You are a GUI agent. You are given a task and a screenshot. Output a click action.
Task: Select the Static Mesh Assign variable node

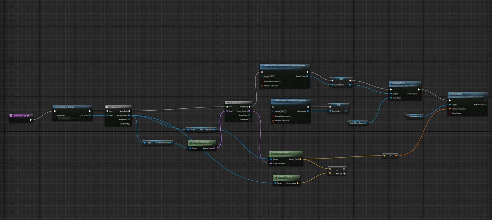click(x=358, y=123)
